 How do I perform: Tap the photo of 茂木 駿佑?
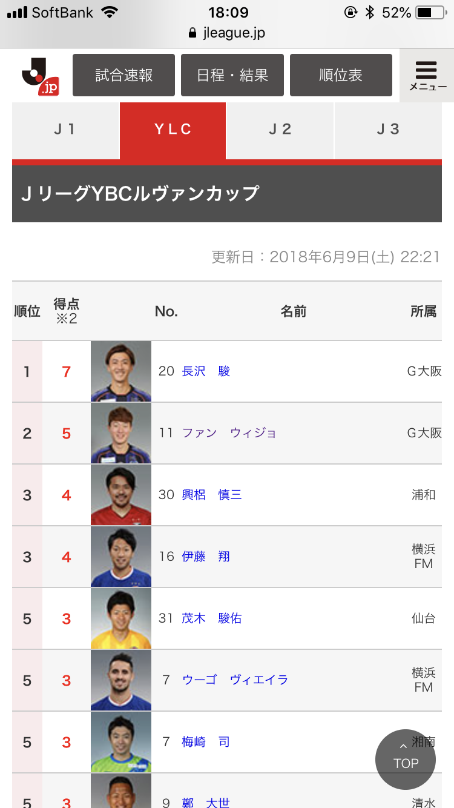121,618
